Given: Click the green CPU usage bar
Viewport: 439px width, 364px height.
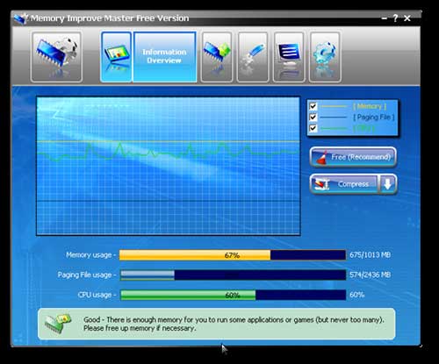Looking at the screenshot, I should (x=233, y=295).
